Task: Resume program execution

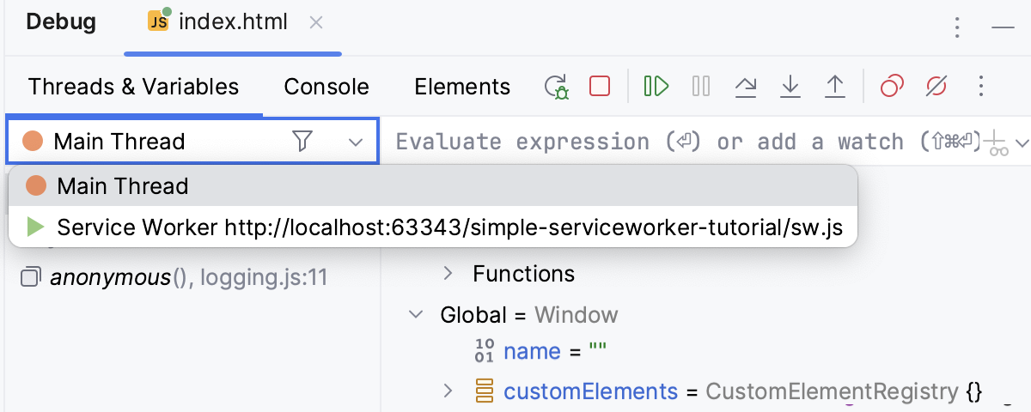Action: point(656,87)
